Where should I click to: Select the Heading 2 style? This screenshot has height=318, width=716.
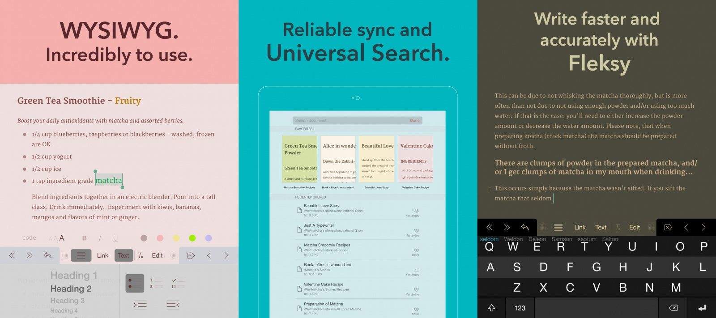point(71,288)
